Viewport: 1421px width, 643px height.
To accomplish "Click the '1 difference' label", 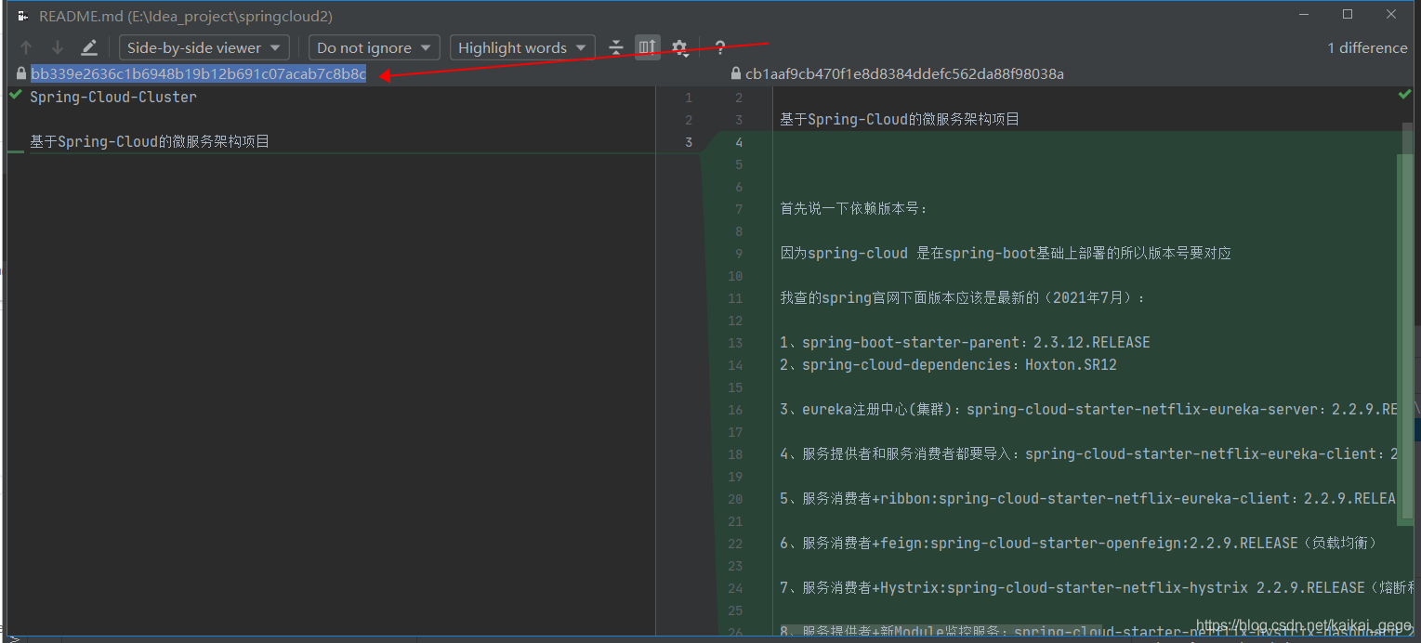I will (x=1367, y=47).
